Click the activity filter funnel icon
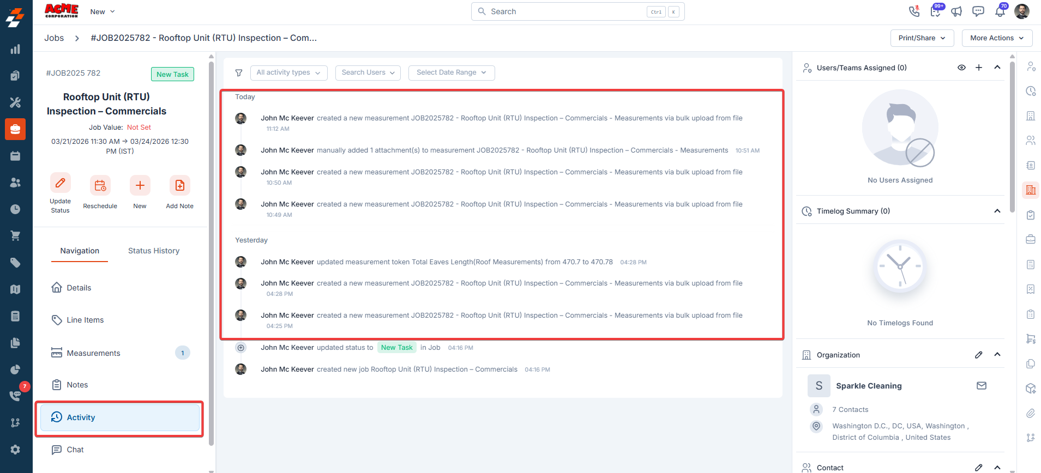This screenshot has width=1041, height=473. [238, 72]
